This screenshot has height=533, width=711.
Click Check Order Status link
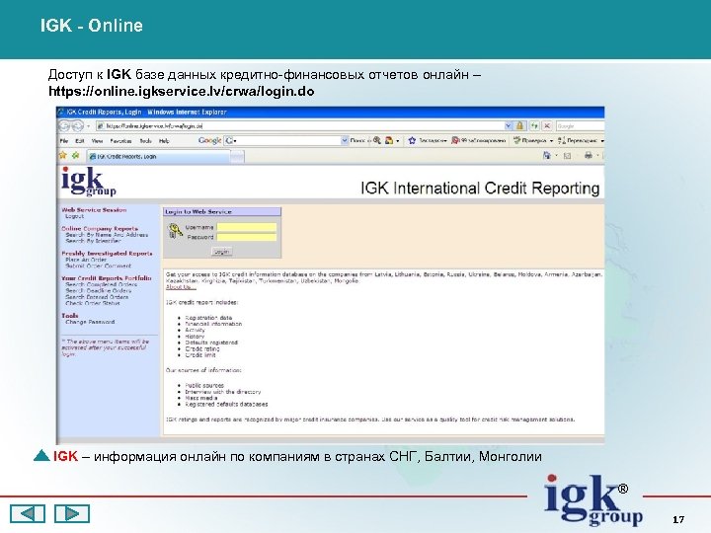93,303
